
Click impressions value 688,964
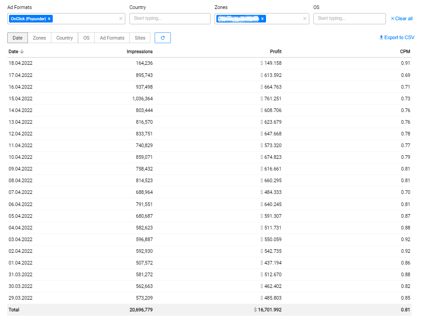(144, 192)
